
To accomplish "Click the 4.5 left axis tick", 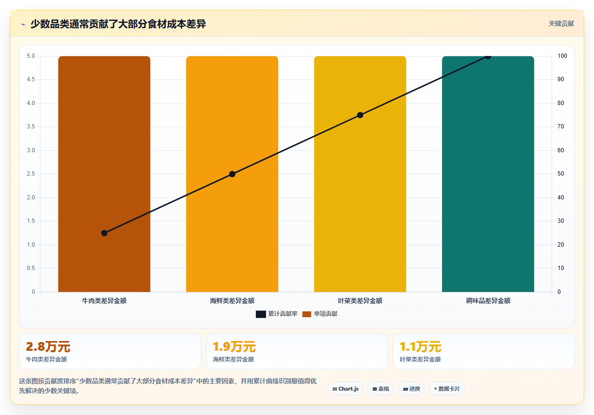I will point(31,79).
